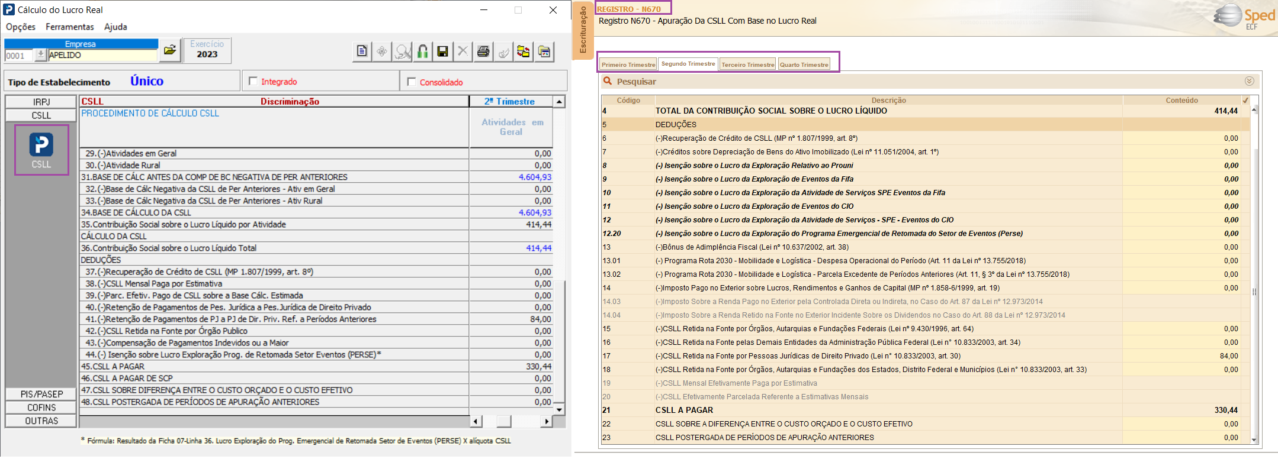Click the greyed magnifier search toolbar icon
This screenshot has height=459, width=1278.
(x=402, y=52)
